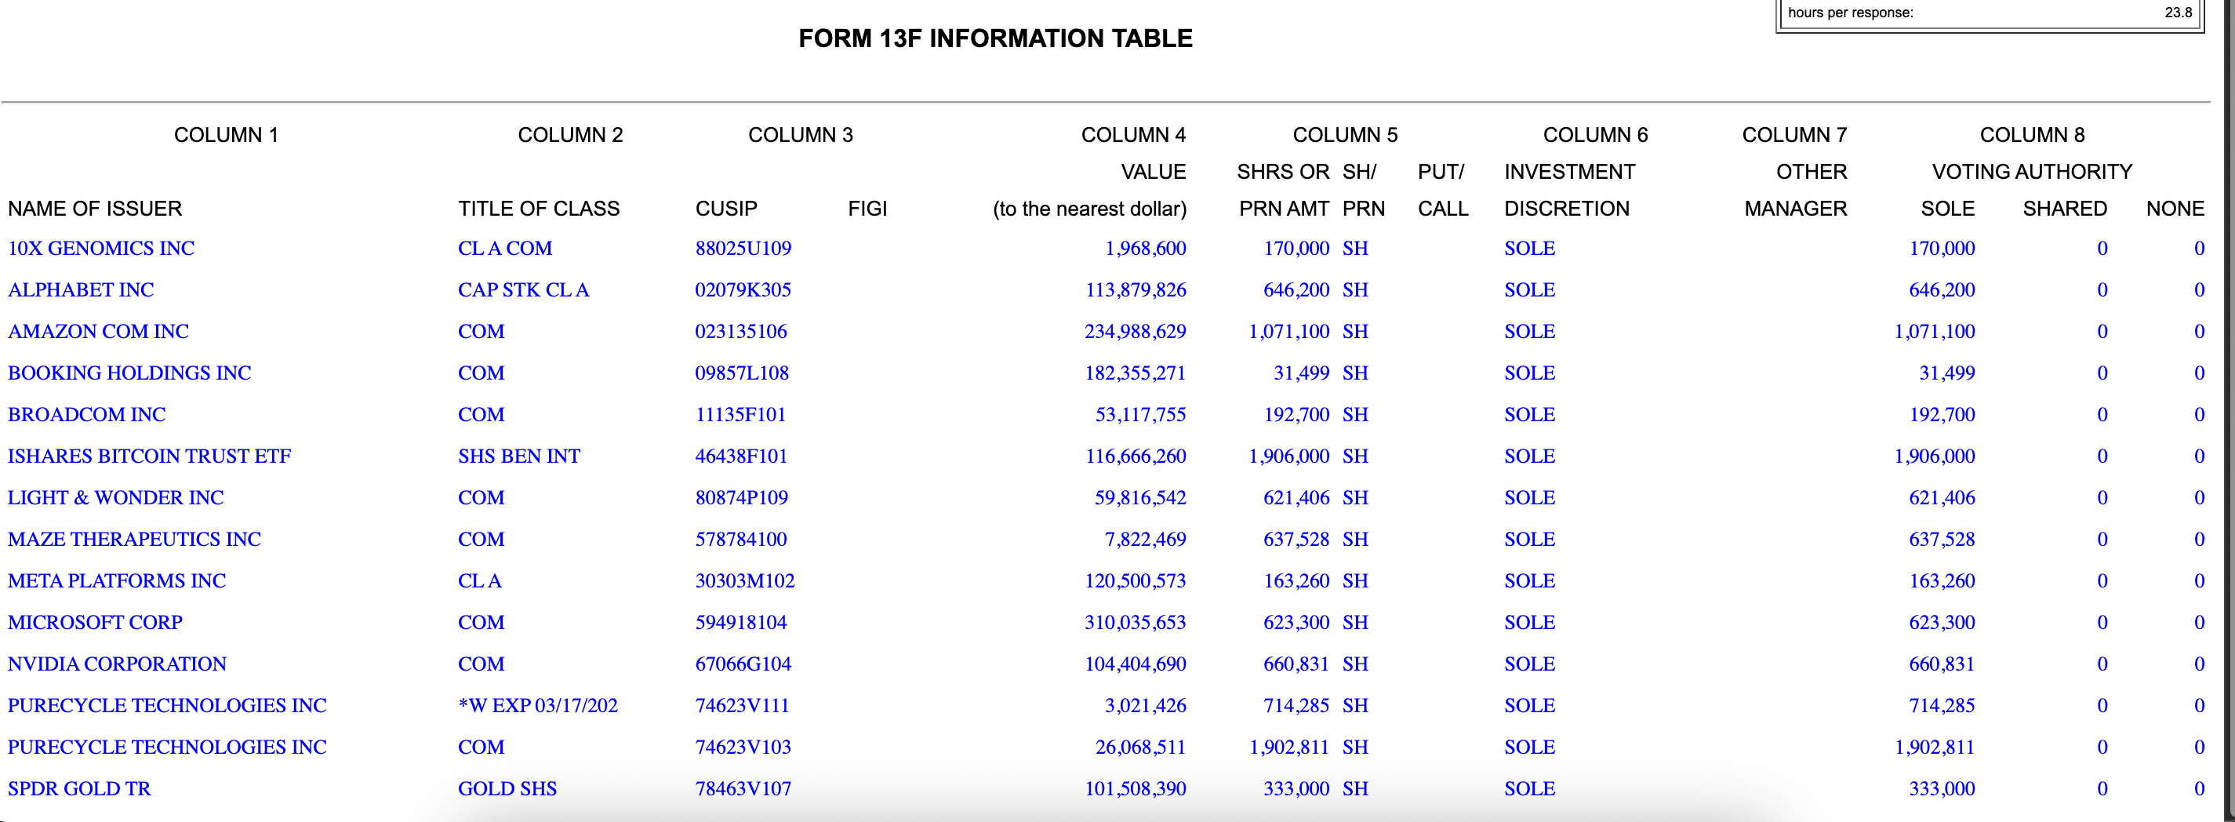2235x822 pixels.
Task: Click CUSIP 11135F101 cell
Action: click(x=741, y=415)
